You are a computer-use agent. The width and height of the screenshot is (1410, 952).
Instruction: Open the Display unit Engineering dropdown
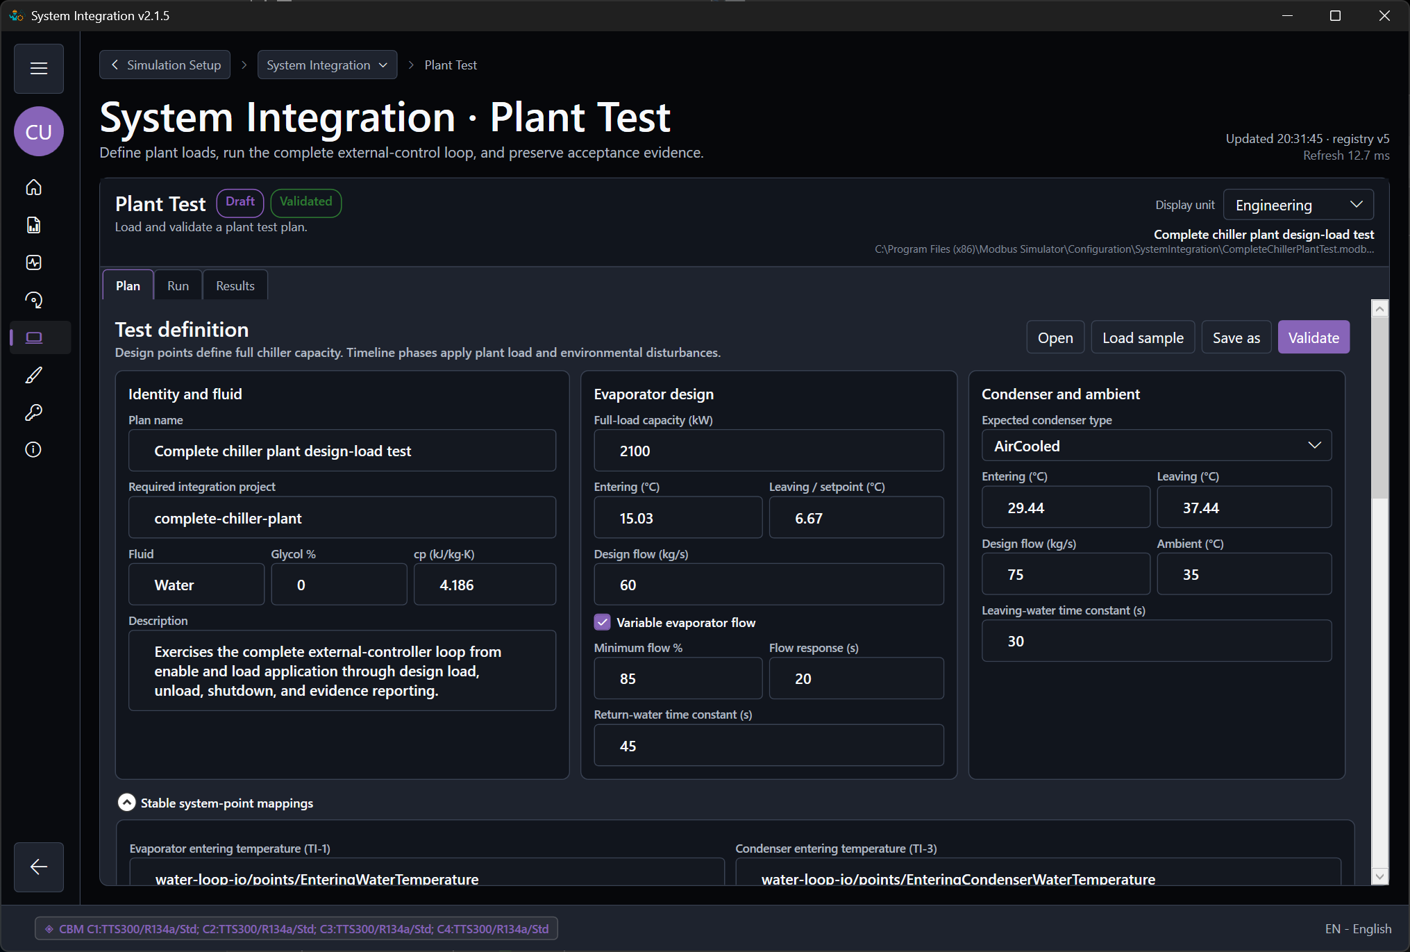1298,205
